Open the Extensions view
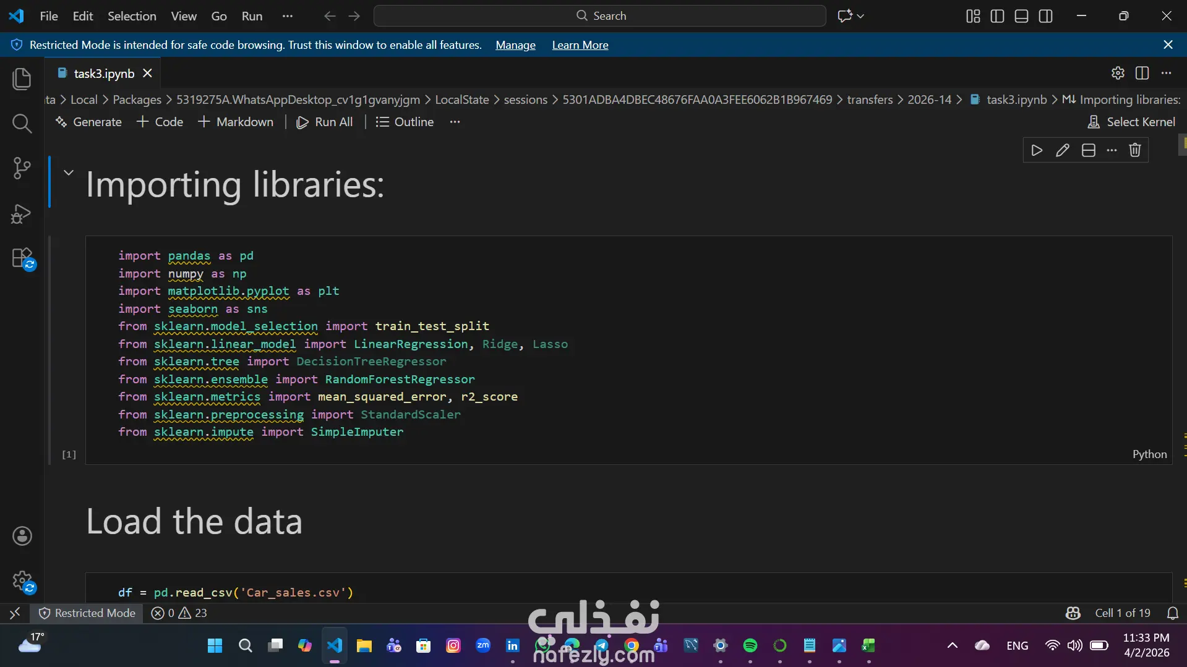1187x667 pixels. tap(22, 258)
